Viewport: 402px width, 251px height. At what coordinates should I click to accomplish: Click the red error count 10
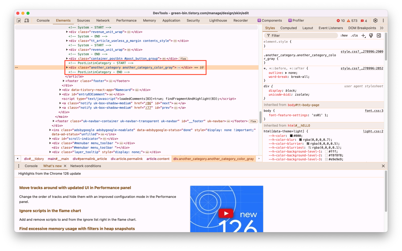point(341,21)
